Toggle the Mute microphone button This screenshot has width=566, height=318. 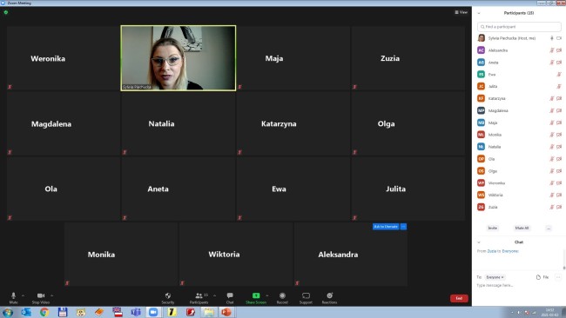tap(13, 295)
